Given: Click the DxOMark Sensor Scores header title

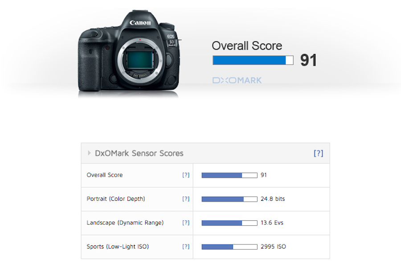Looking at the screenshot, I should (139, 153).
